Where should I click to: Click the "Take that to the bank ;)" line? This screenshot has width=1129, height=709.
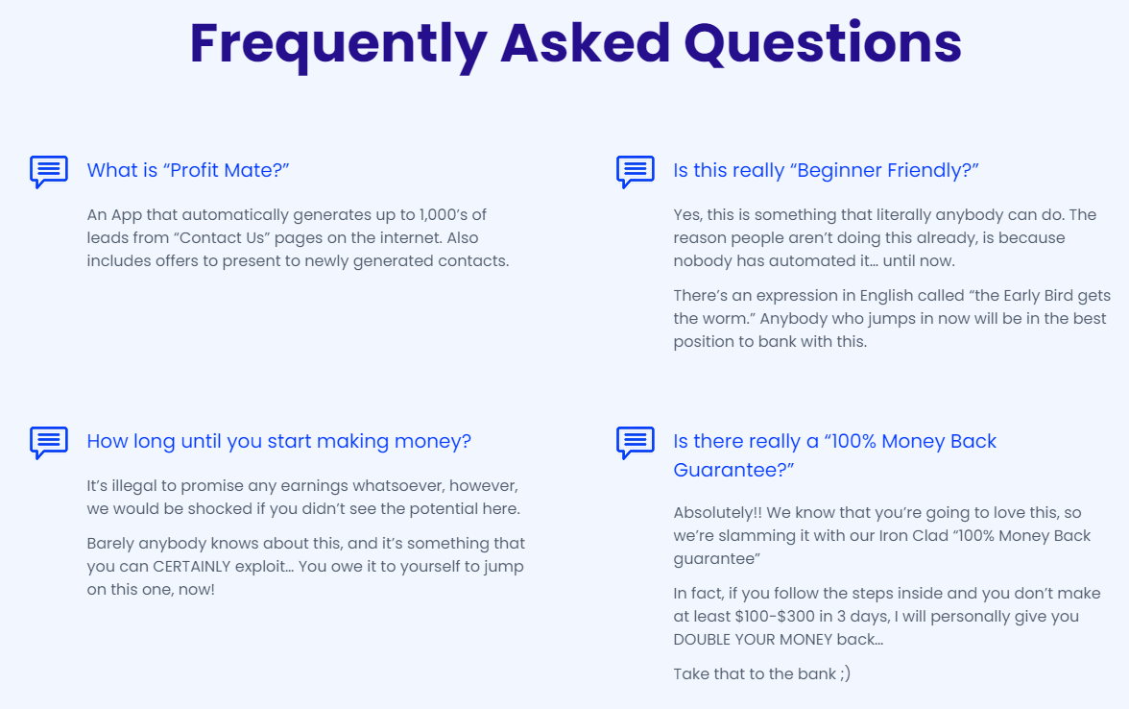pyautogui.click(x=762, y=673)
